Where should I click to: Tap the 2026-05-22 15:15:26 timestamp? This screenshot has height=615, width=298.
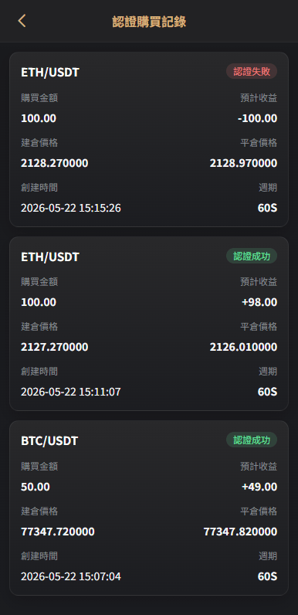coord(71,208)
